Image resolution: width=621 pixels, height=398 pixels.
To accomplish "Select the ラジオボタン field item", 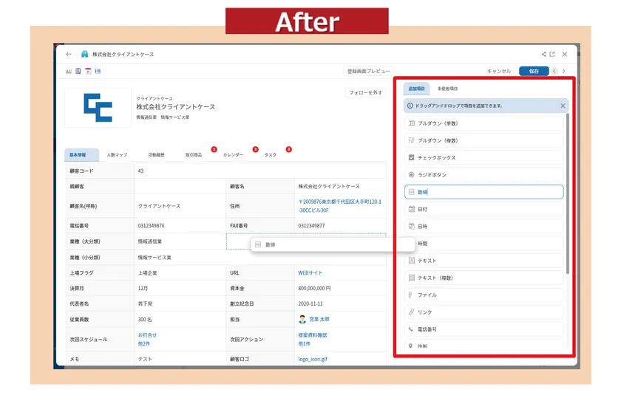I will 484,175.
